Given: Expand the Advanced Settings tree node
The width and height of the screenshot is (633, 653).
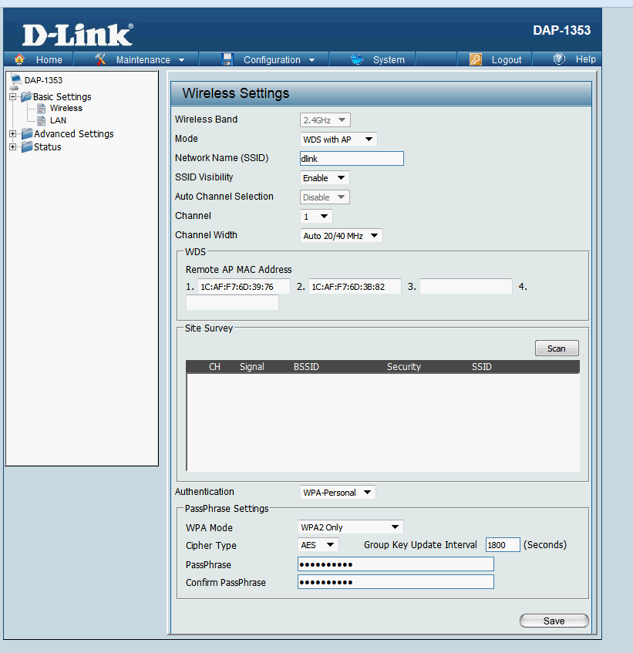Looking at the screenshot, I should click(13, 133).
